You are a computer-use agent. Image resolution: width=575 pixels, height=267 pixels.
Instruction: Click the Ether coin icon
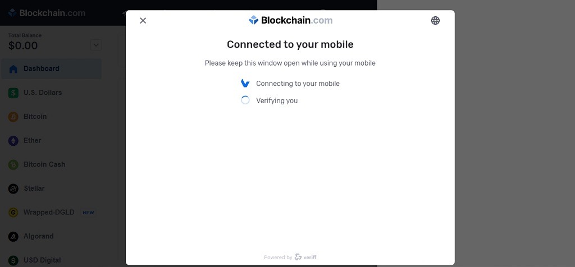point(13,141)
